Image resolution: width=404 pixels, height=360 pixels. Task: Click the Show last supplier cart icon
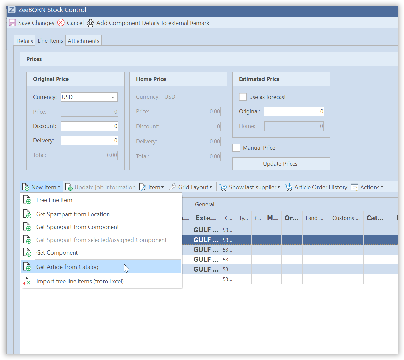tap(223, 187)
